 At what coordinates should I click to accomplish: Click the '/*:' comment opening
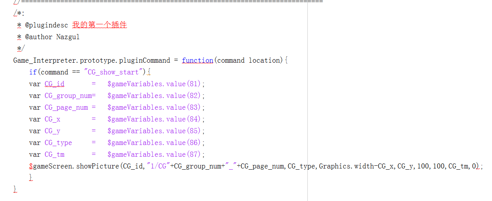coord(19,13)
